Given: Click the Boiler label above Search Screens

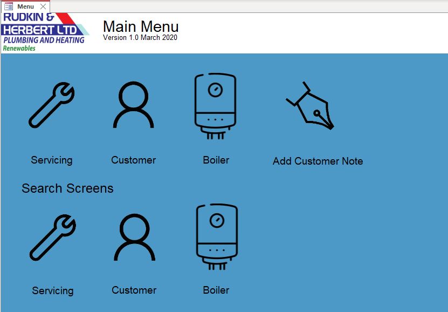Looking at the screenshot, I should point(216,160).
